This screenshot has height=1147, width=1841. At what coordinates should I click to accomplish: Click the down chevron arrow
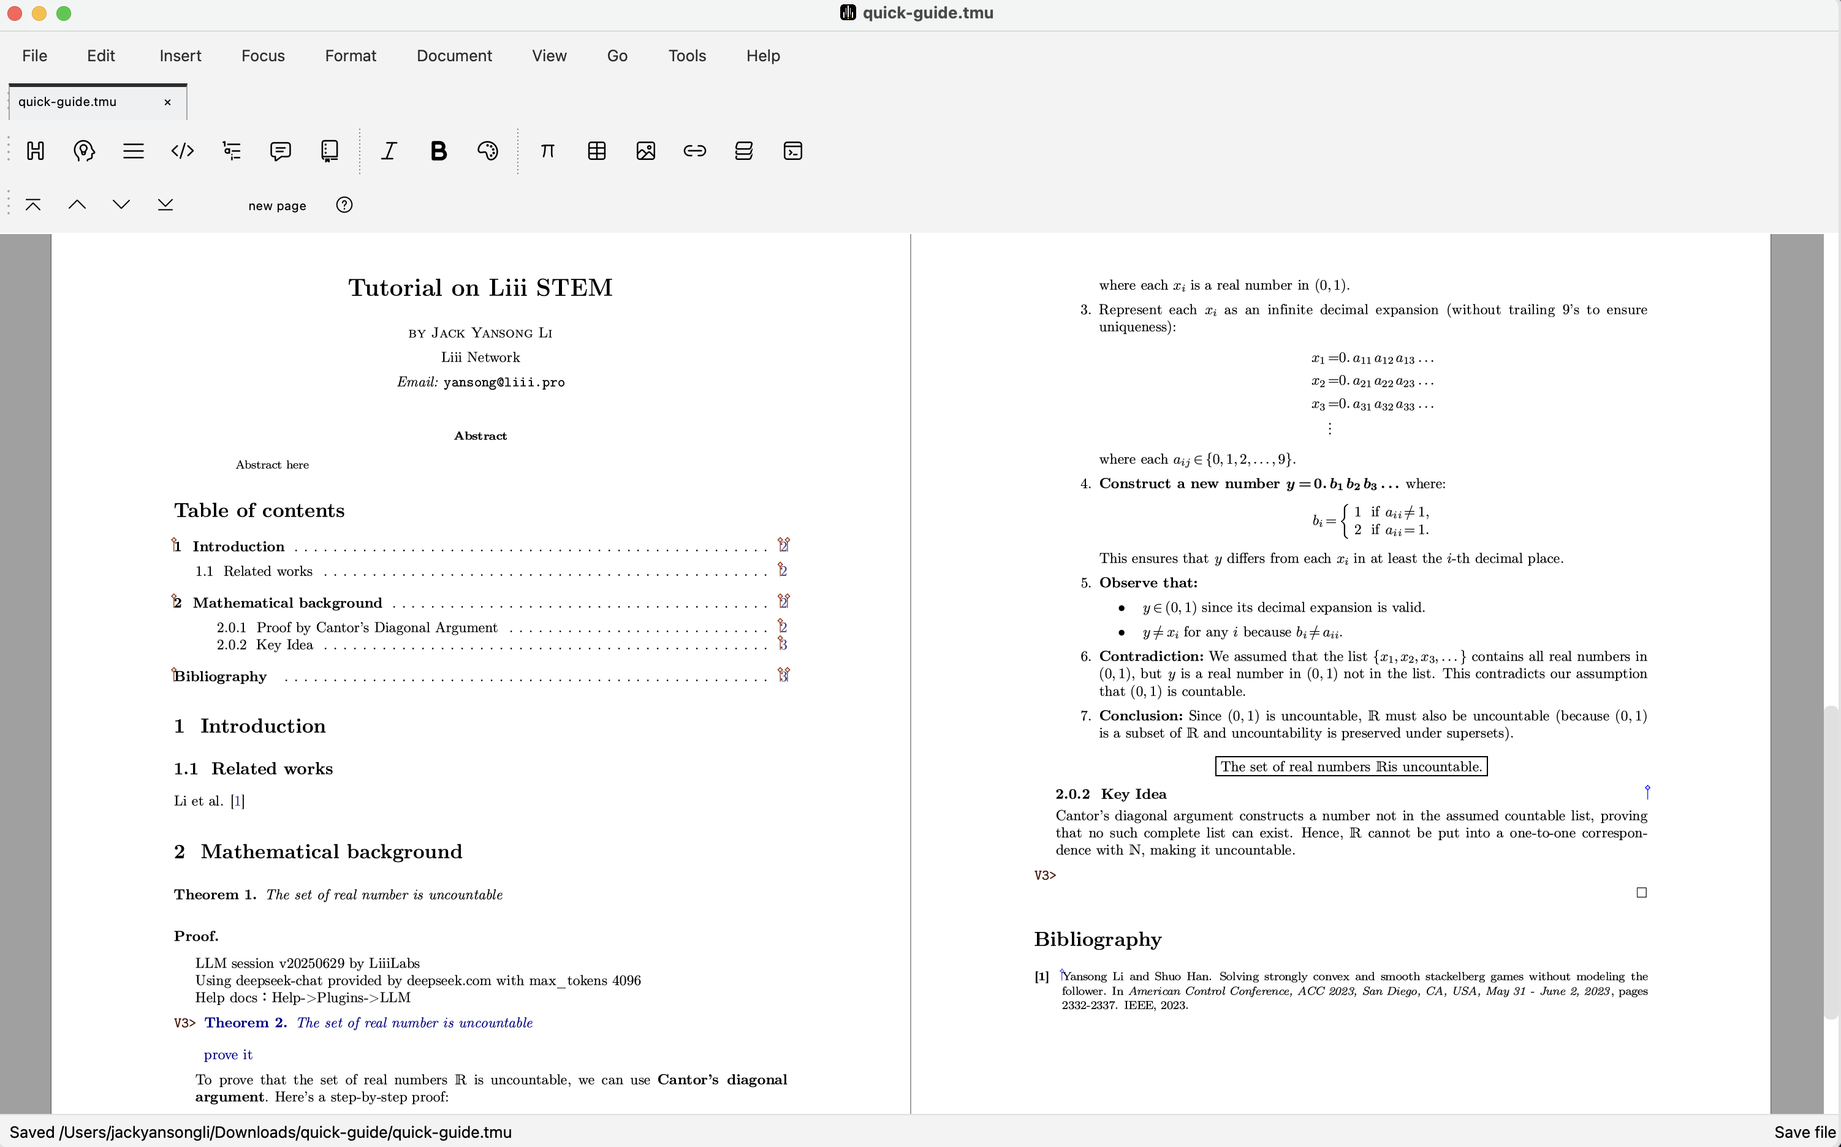(121, 205)
